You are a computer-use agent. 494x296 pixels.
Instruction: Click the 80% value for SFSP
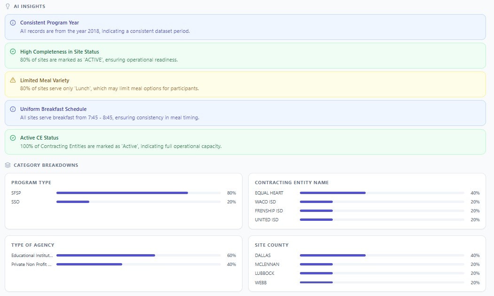(232, 193)
